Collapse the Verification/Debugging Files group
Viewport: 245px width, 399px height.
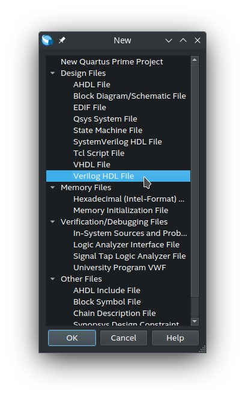[53, 222]
